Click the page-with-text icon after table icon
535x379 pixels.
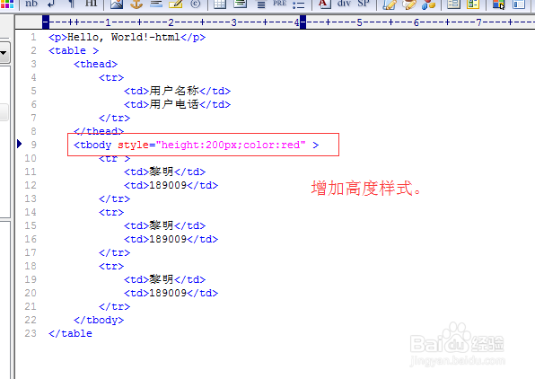click(x=241, y=4)
